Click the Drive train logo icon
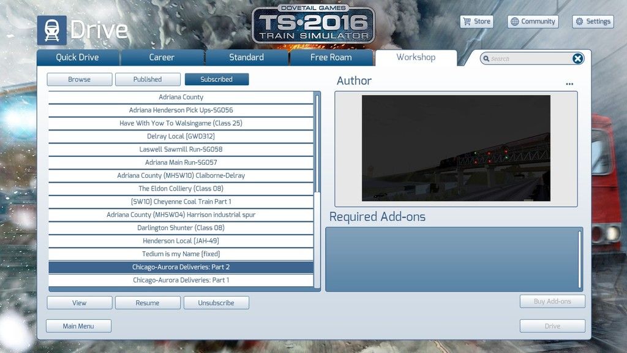Screen dimensions: 627x353 click(x=51, y=30)
